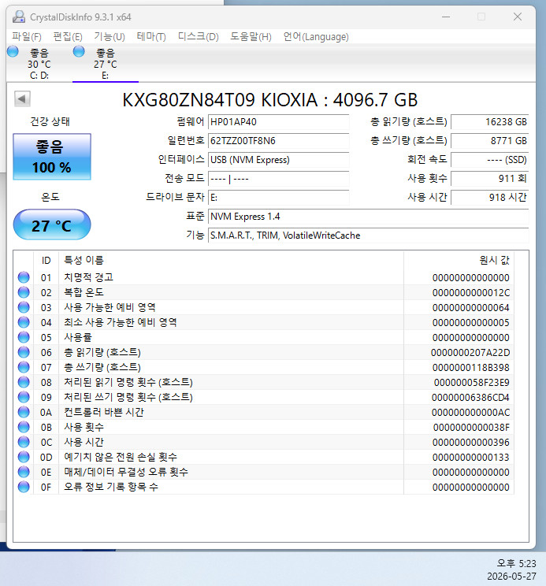This screenshot has width=546, height=586.
Task: Click the status orb for 04 최소 사용 가능한 예비 영역
Action: (24, 322)
